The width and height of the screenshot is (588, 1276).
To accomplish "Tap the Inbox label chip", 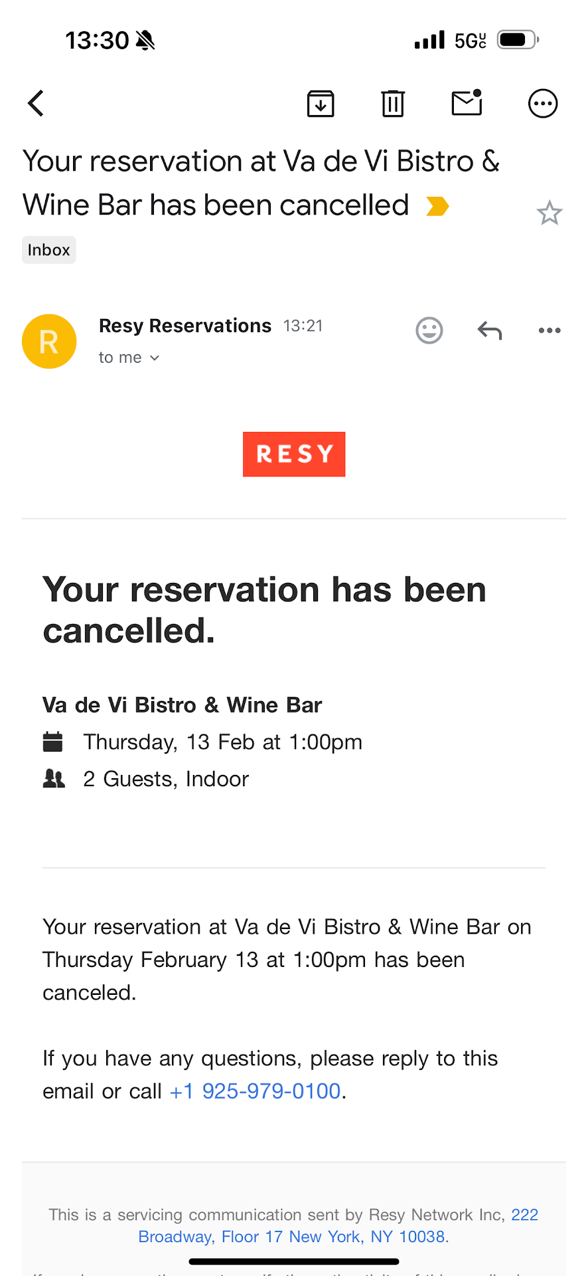I will 49,250.
